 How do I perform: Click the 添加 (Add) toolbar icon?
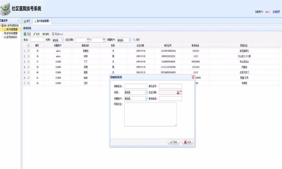27,34
